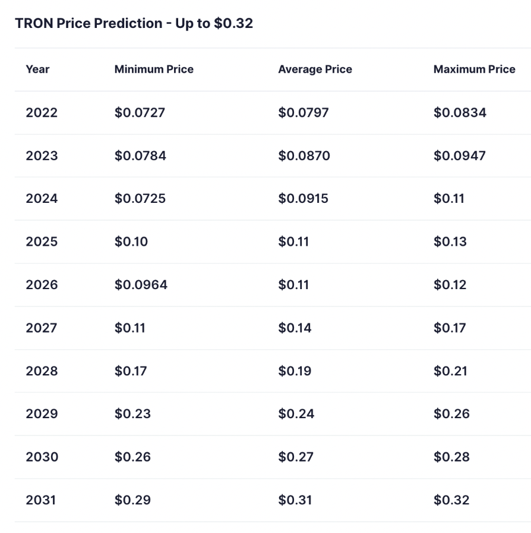Click the $0.0915 average price value
The height and width of the screenshot is (533, 531).
pos(303,199)
